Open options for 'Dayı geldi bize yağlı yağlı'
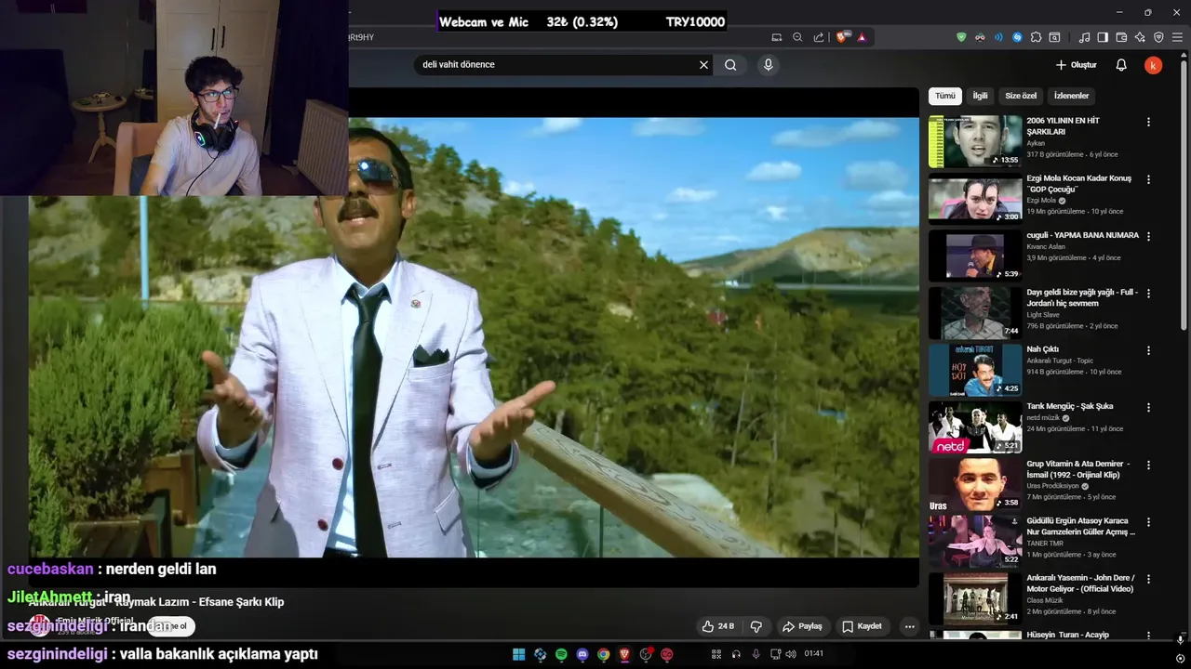The height and width of the screenshot is (669, 1191). (1148, 294)
